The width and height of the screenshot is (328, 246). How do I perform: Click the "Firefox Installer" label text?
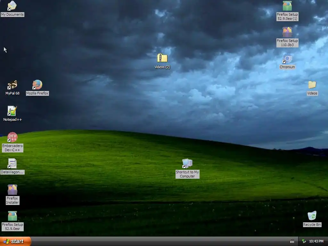[12, 201]
